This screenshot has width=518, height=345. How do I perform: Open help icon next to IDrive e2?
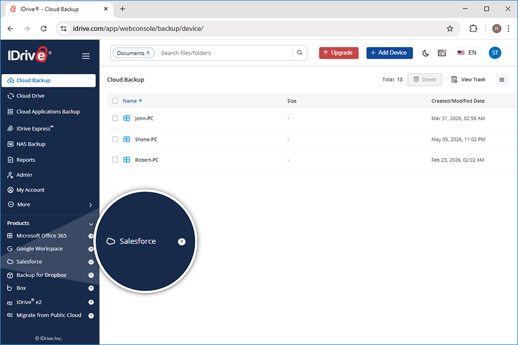click(x=91, y=302)
